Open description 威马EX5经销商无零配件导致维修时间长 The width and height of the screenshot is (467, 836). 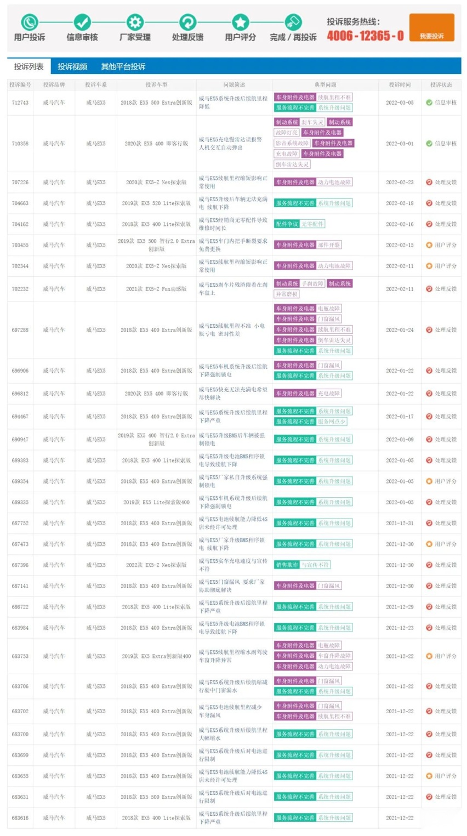(233, 224)
